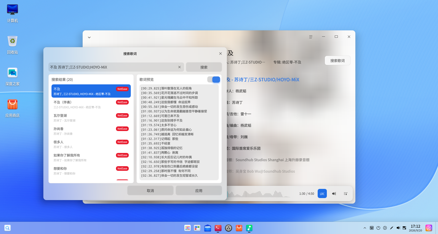Open the 计算机 desktop icon
The height and width of the screenshot is (234, 438).
pyautogui.click(x=12, y=13)
